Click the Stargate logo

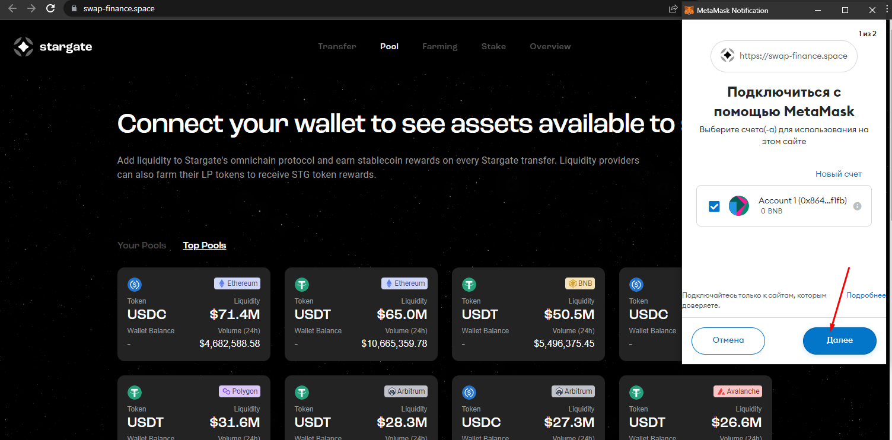point(53,47)
